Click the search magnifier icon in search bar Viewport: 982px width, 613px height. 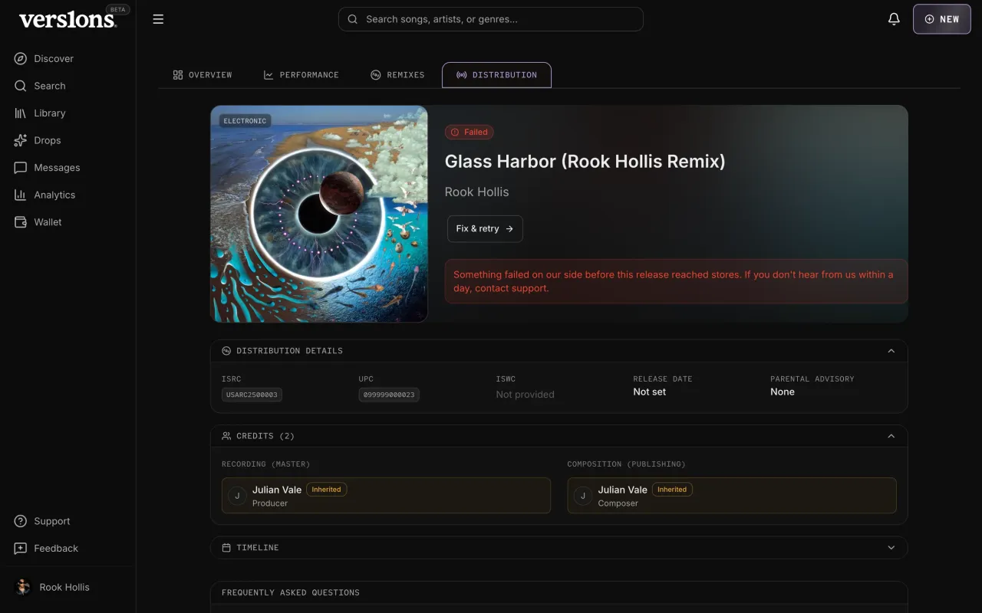(x=353, y=19)
